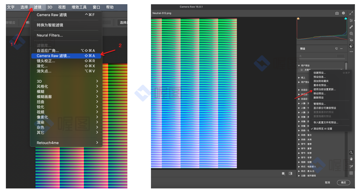This screenshot has width=360, height=196.
Task: Toggle the color sampler eyedropper tool
Action: (351, 166)
